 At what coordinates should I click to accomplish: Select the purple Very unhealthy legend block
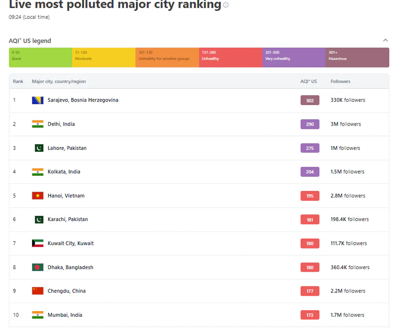(x=294, y=57)
